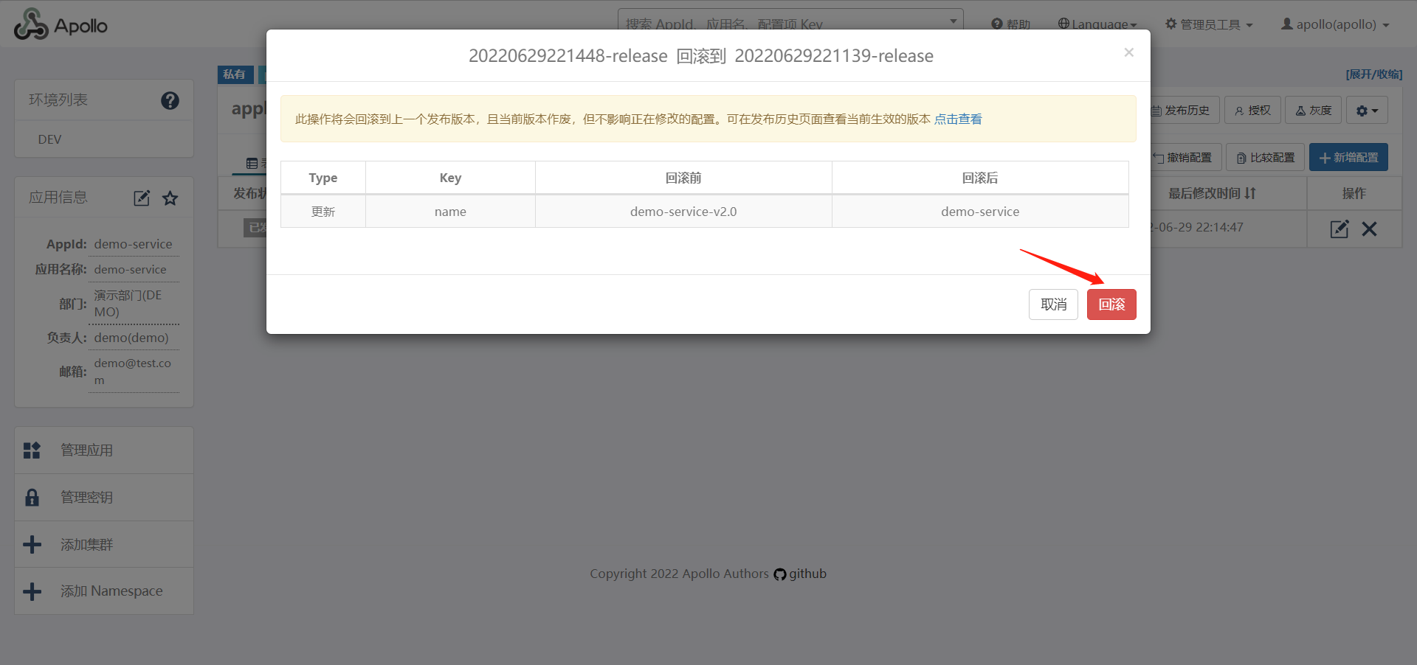
Task: Click the red 回滚 rollback button
Action: [1111, 304]
